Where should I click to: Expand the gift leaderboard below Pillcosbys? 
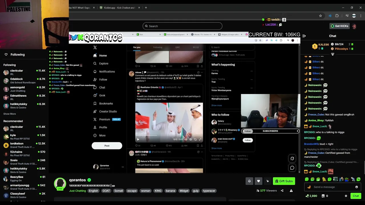(x=332, y=54)
